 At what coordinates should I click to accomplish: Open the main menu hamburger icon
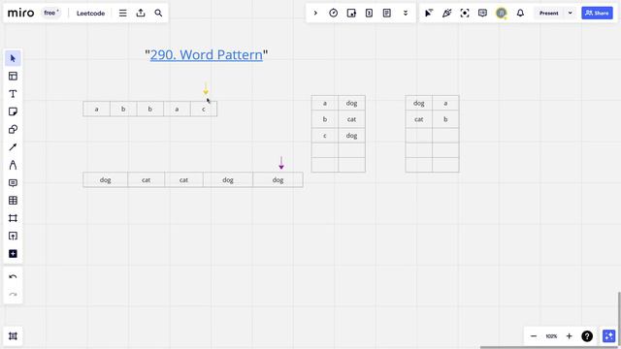[x=123, y=13]
